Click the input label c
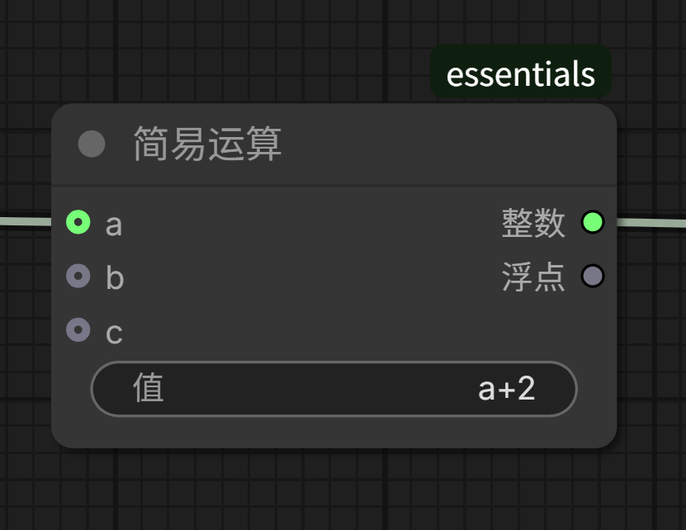Screen dimensions: 686x530 115,334
